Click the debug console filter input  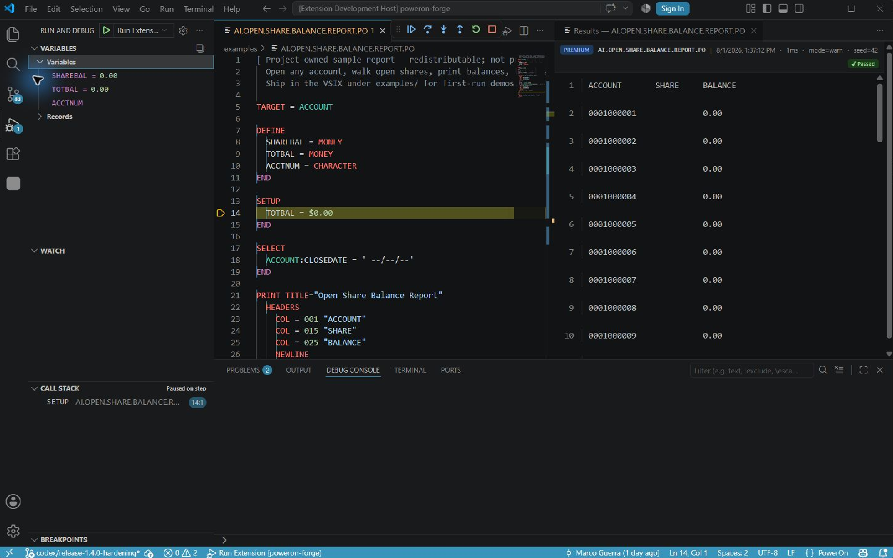pos(751,370)
